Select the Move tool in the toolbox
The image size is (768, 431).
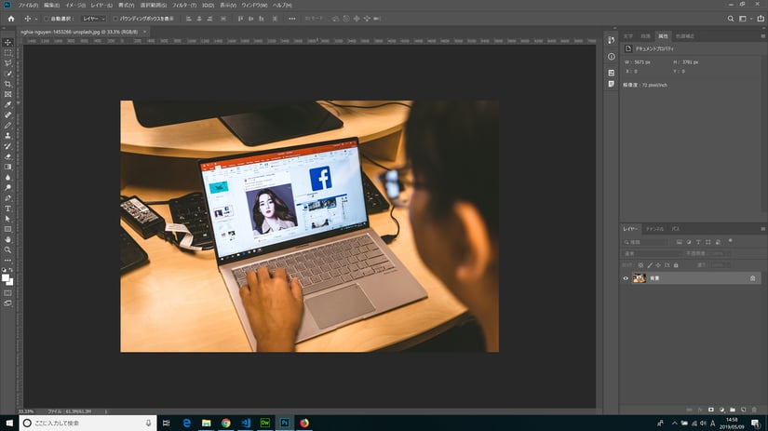[x=7, y=43]
